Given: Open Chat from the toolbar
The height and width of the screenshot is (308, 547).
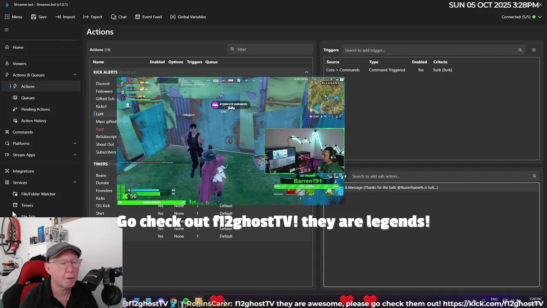Looking at the screenshot, I should pyautogui.click(x=119, y=17).
